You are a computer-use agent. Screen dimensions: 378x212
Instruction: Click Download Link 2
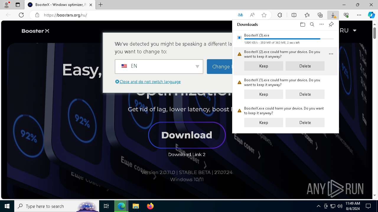tap(187, 155)
